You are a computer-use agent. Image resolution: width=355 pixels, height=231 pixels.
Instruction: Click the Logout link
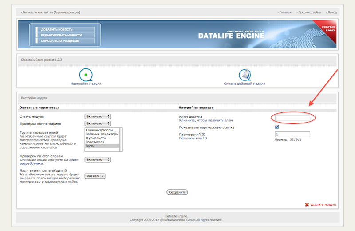(332, 12)
